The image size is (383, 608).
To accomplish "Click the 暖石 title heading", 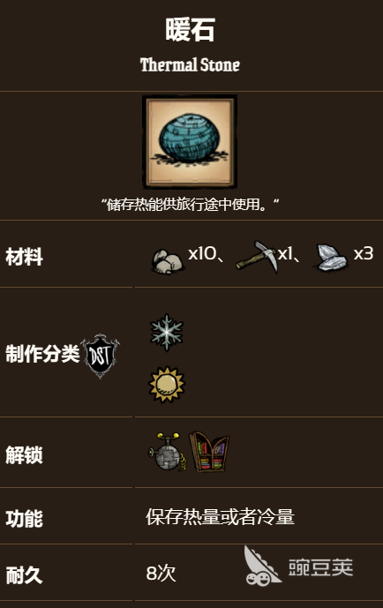I will click(190, 30).
